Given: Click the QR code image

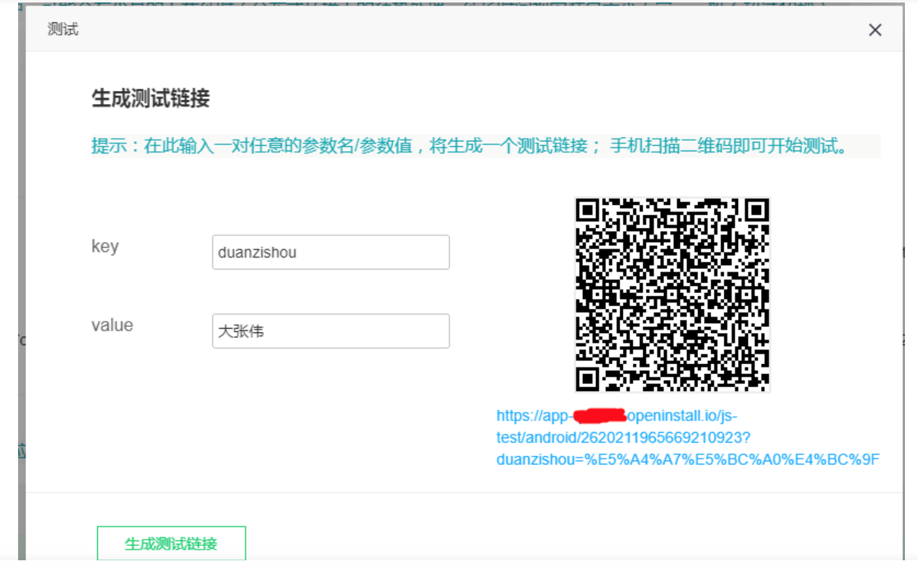Looking at the screenshot, I should point(673,294).
